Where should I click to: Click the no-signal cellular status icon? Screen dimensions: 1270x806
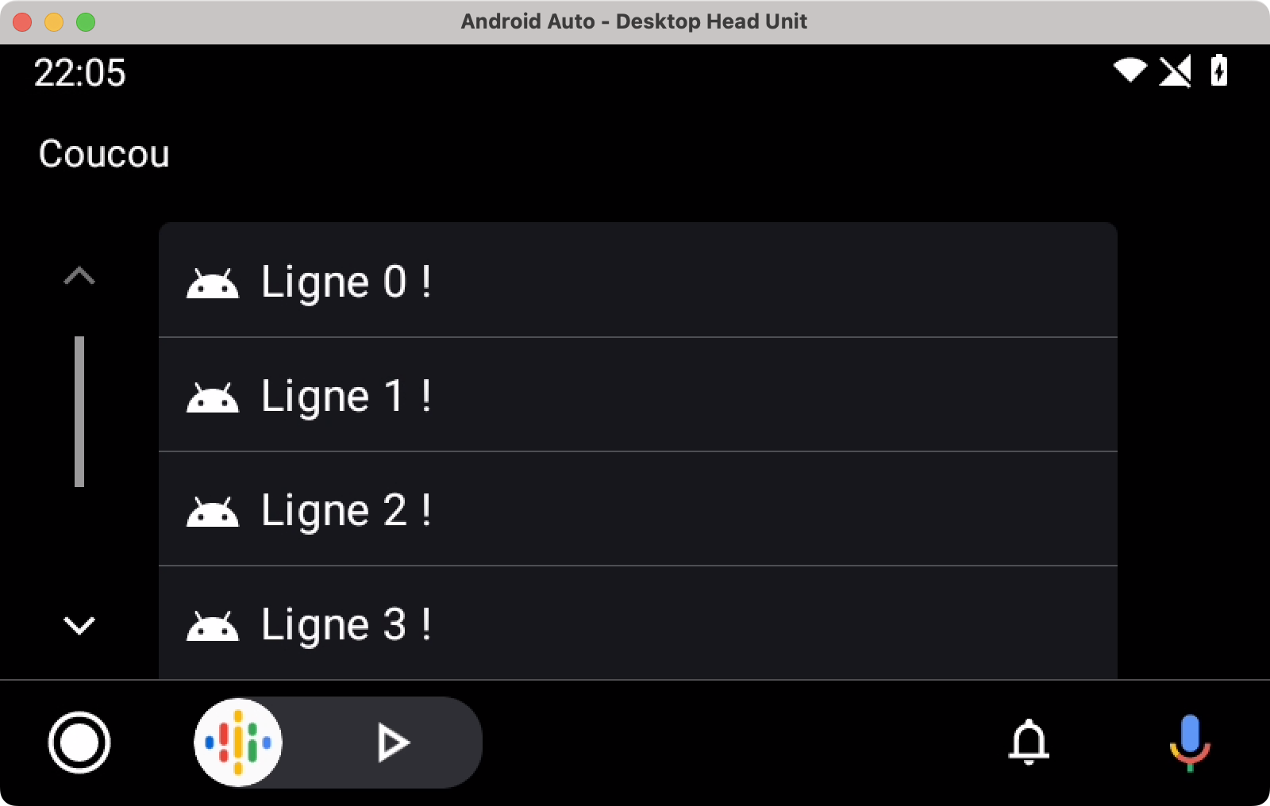pos(1176,71)
